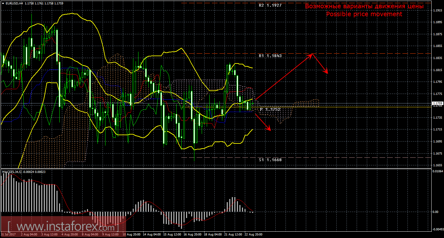Select the MACD(5,34,5) indicator label
This screenshot has width=444, height=238.
tap(12, 172)
